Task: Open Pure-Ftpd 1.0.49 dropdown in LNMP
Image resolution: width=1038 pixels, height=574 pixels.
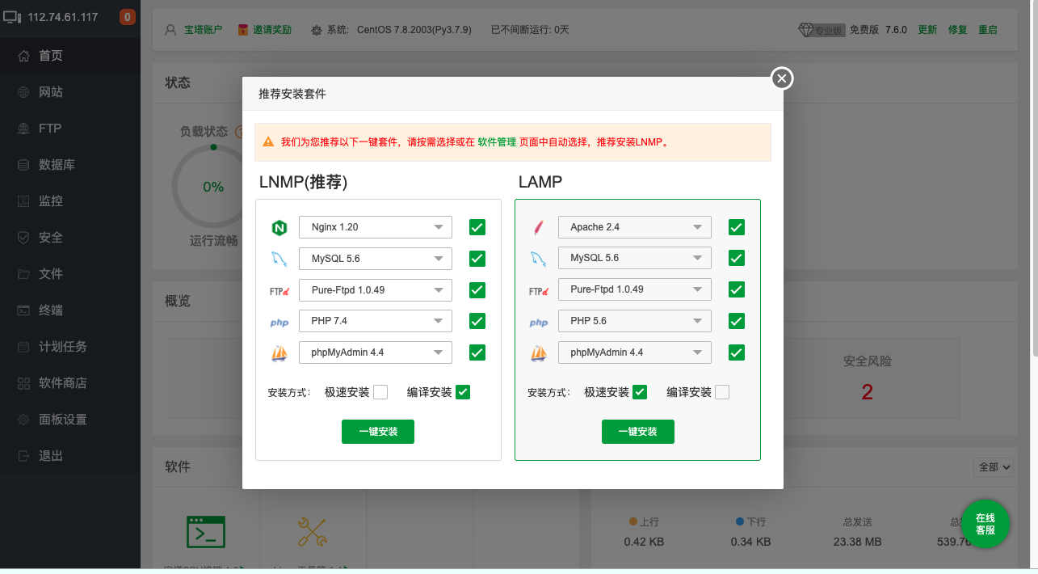Action: coord(376,289)
